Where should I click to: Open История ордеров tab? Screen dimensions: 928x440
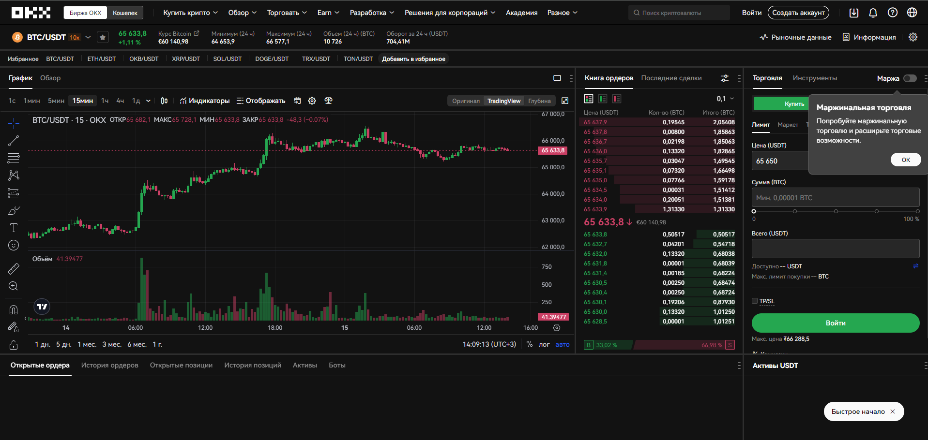(110, 365)
